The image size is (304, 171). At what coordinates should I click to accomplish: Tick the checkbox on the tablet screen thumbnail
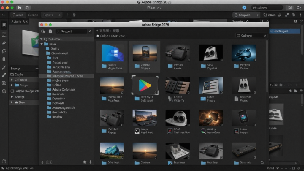(x=221, y=93)
